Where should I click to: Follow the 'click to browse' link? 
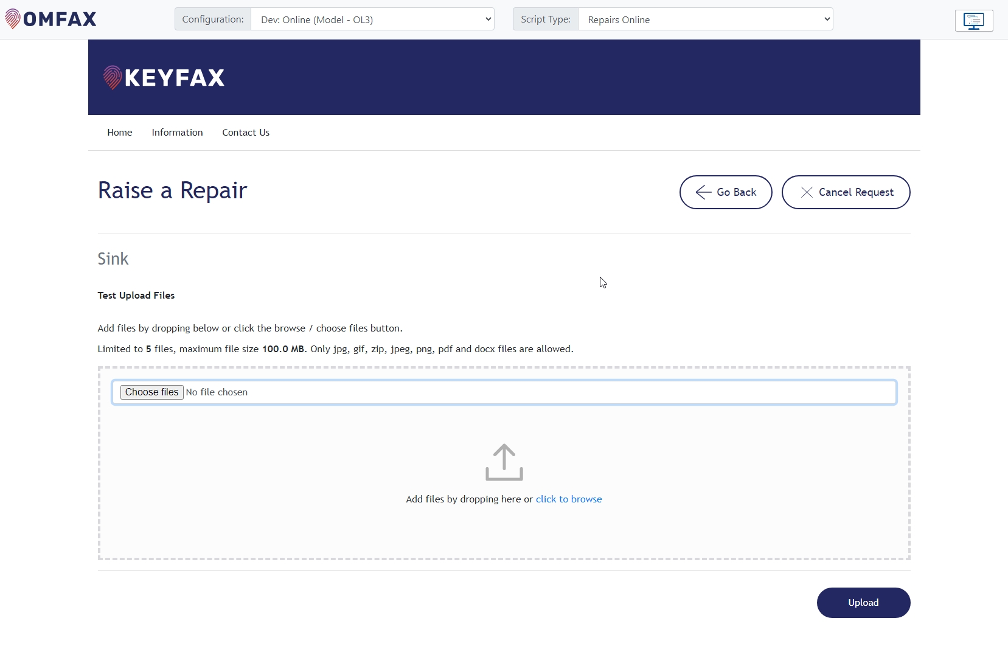[x=568, y=499]
